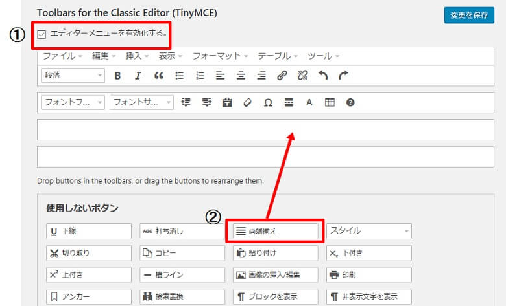Select the 下線 underline button
The height and width of the screenshot is (306, 506).
point(89,231)
